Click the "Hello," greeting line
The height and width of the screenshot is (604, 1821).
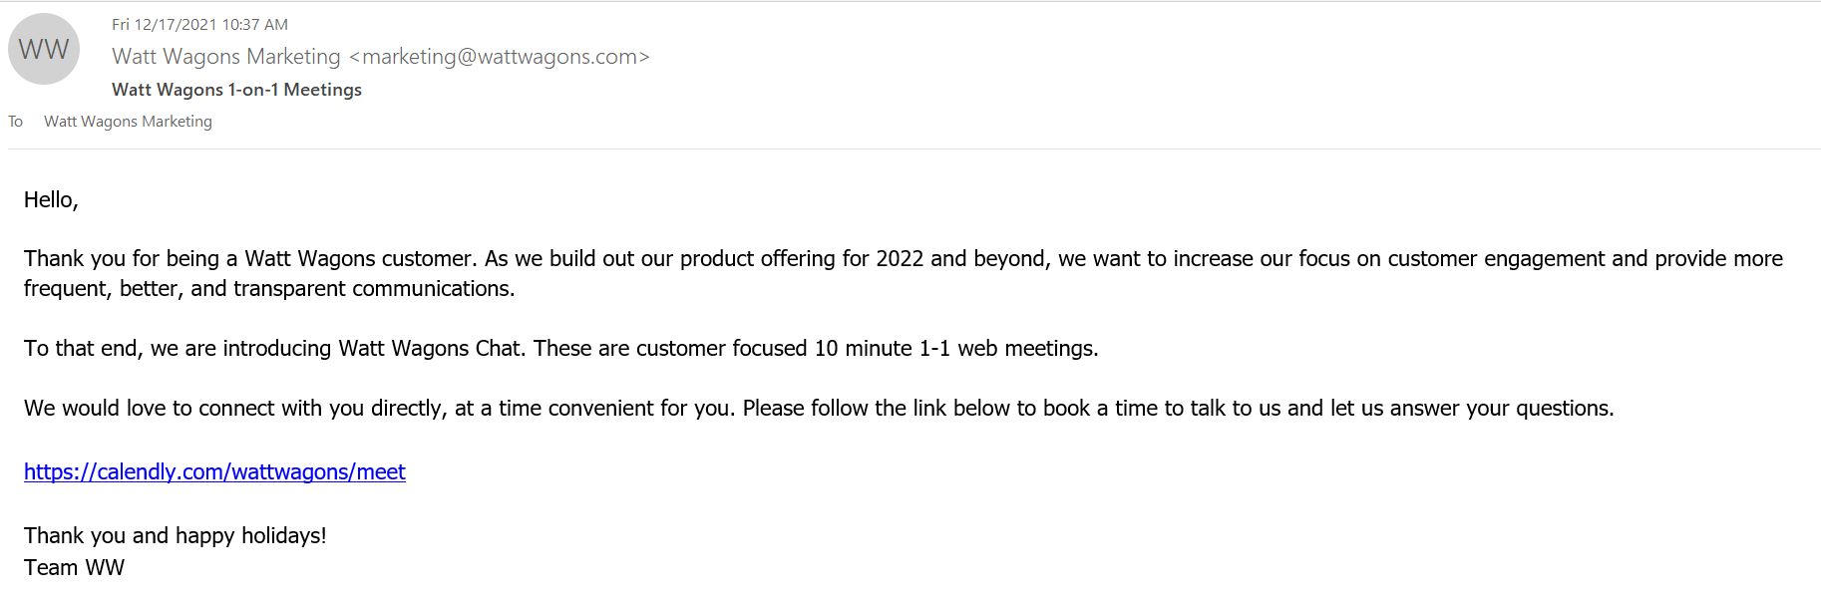51,199
